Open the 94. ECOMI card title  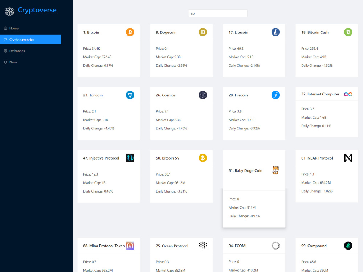237,246
